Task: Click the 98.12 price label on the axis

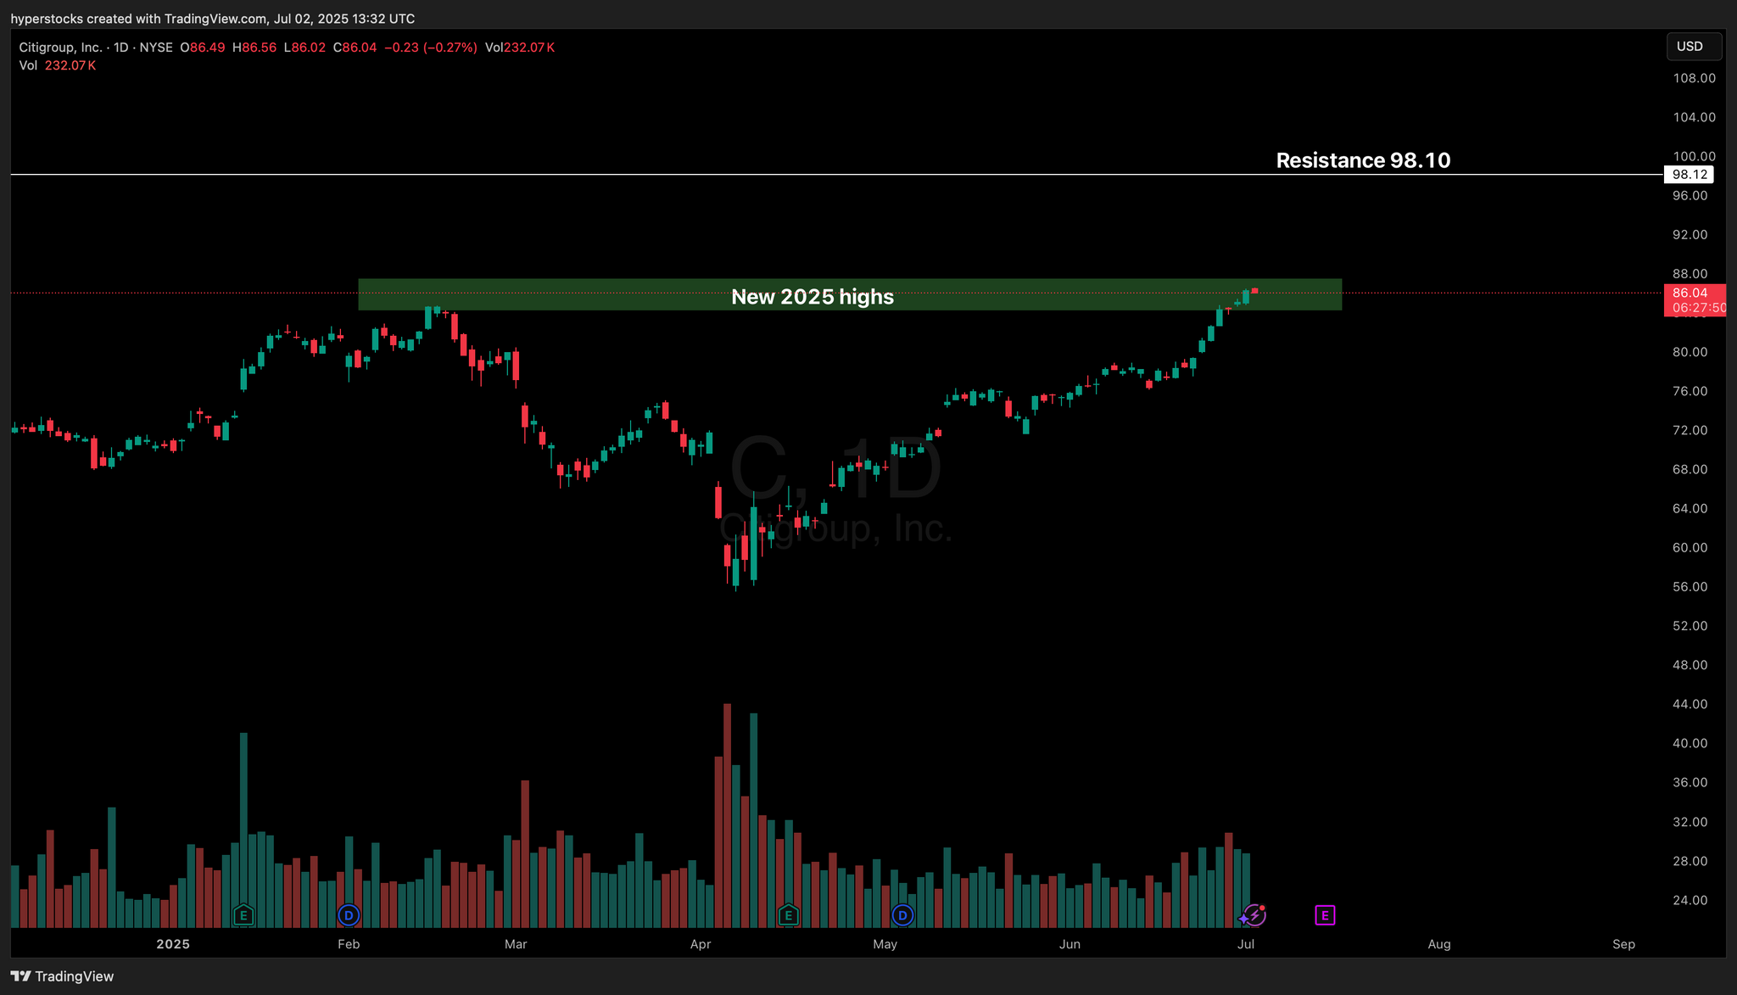Action: pos(1689,175)
